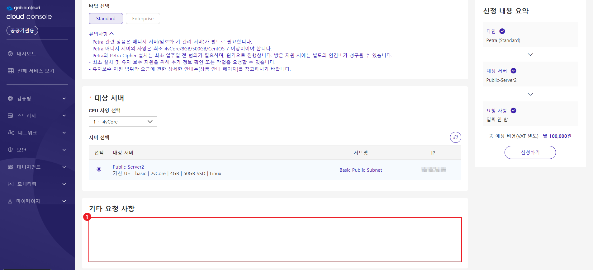This screenshot has width=593, height=270.
Task: Open 전체 서비스 보기 grid icon
Action: [x=11, y=71]
